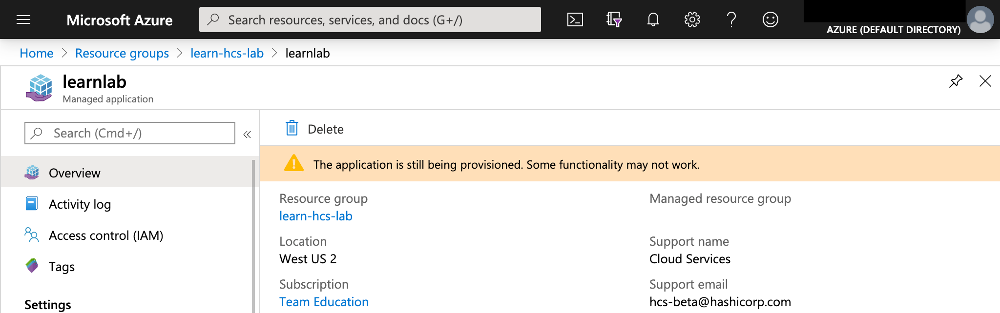Pin the learnlab blade to the dashboard
The width and height of the screenshot is (1000, 313).
pos(956,81)
